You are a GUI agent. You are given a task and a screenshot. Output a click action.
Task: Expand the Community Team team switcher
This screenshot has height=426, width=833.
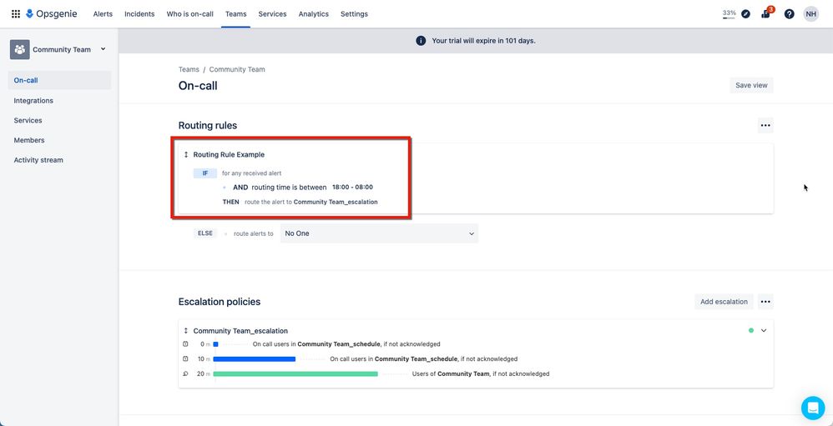coord(103,49)
